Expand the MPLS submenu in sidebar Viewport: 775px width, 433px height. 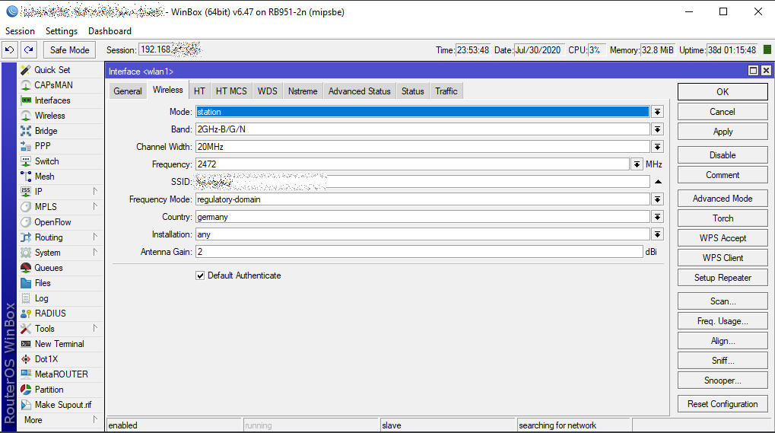tap(95, 207)
